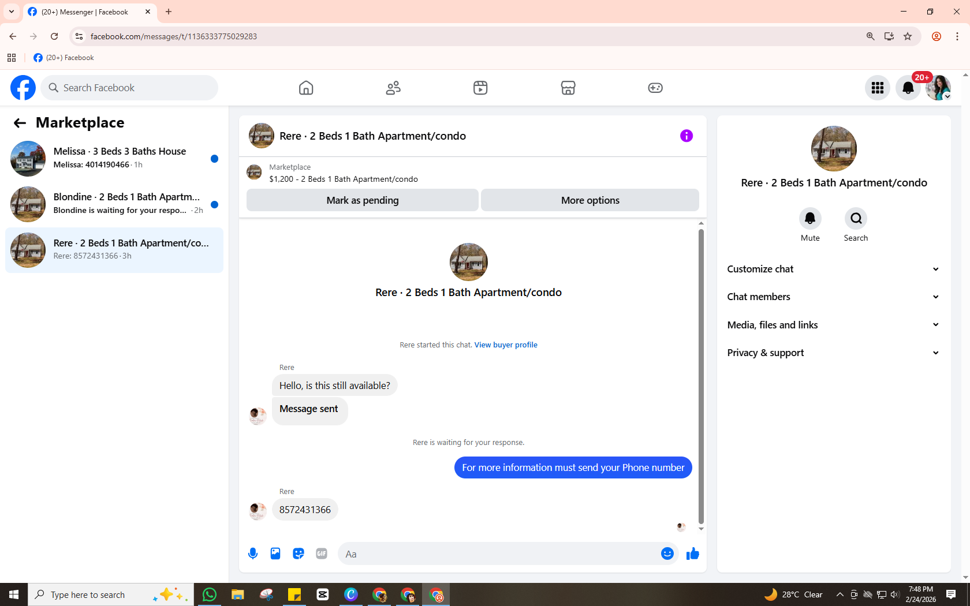Open browser apps grid bookmark icon
Image resolution: width=970 pixels, height=606 pixels.
pyautogui.click(x=12, y=58)
